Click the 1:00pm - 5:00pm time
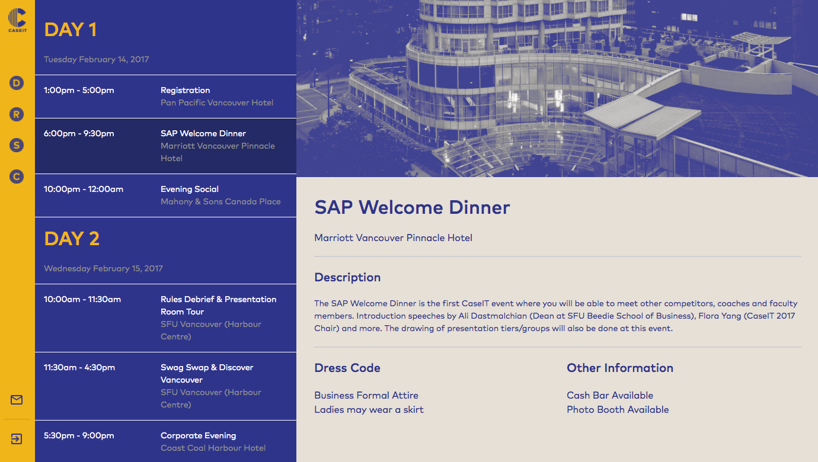Image resolution: width=818 pixels, height=462 pixels. point(79,91)
